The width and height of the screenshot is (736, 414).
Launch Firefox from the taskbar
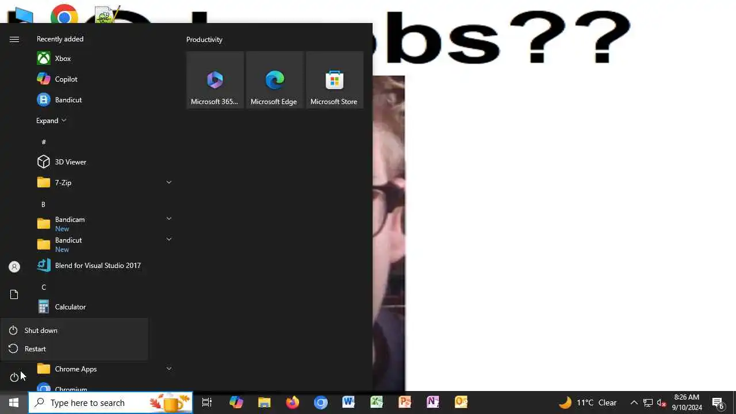click(293, 402)
